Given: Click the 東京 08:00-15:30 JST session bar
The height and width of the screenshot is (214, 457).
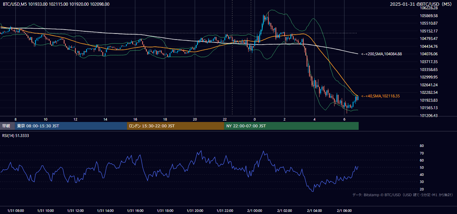Looking at the screenshot, I should [x=71, y=126].
